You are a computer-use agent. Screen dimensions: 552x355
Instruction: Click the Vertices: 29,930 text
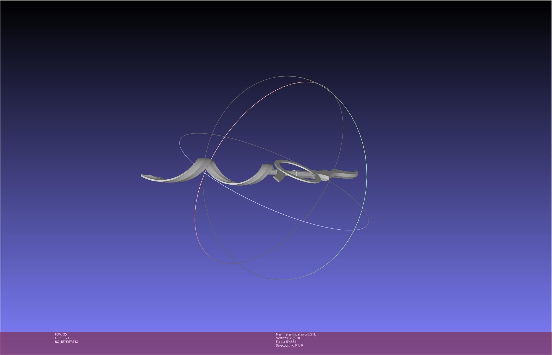click(288, 338)
